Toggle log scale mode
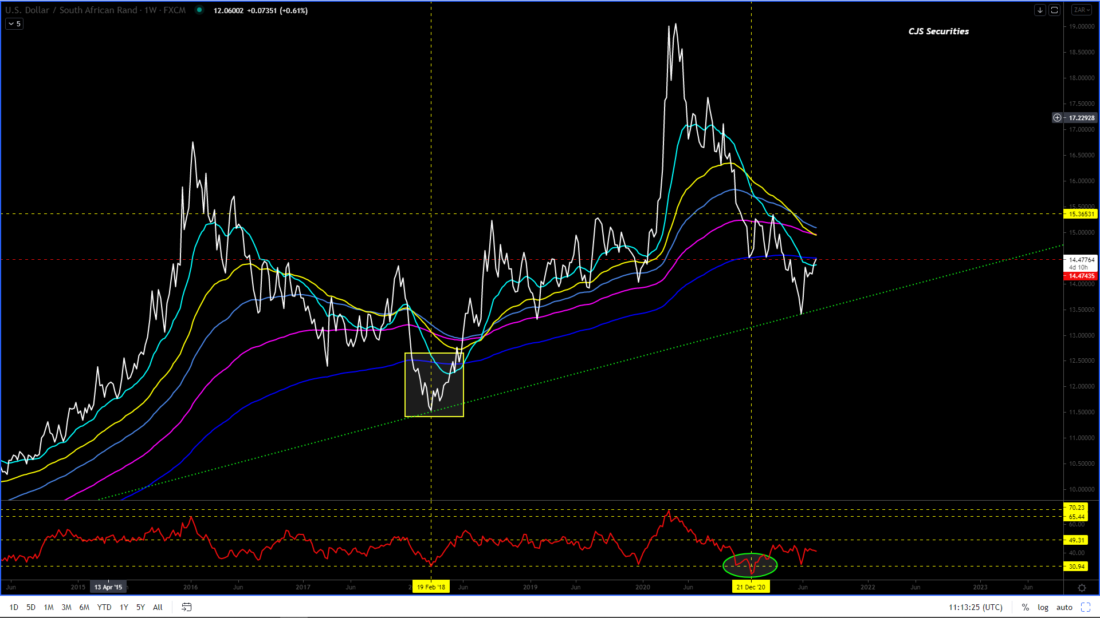Screen dimensions: 1100x618 pyautogui.click(x=1043, y=607)
